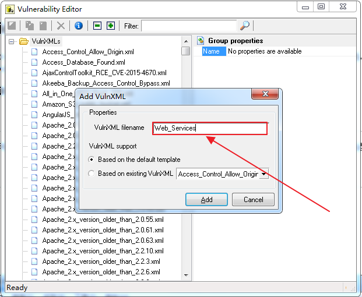Open the blue Information icon
Image resolution: width=362 pixels, height=297 pixels.
point(79,26)
